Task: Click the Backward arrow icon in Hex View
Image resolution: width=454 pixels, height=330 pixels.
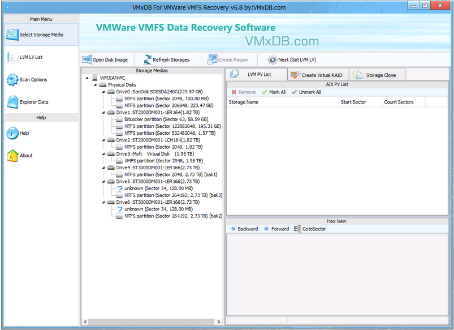Action: 233,229
